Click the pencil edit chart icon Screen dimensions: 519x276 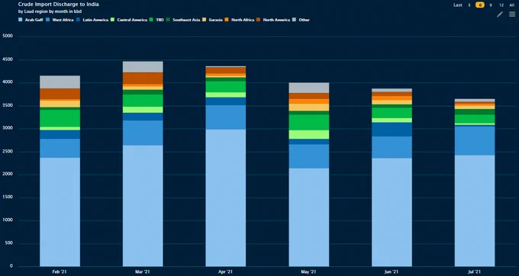click(500, 14)
